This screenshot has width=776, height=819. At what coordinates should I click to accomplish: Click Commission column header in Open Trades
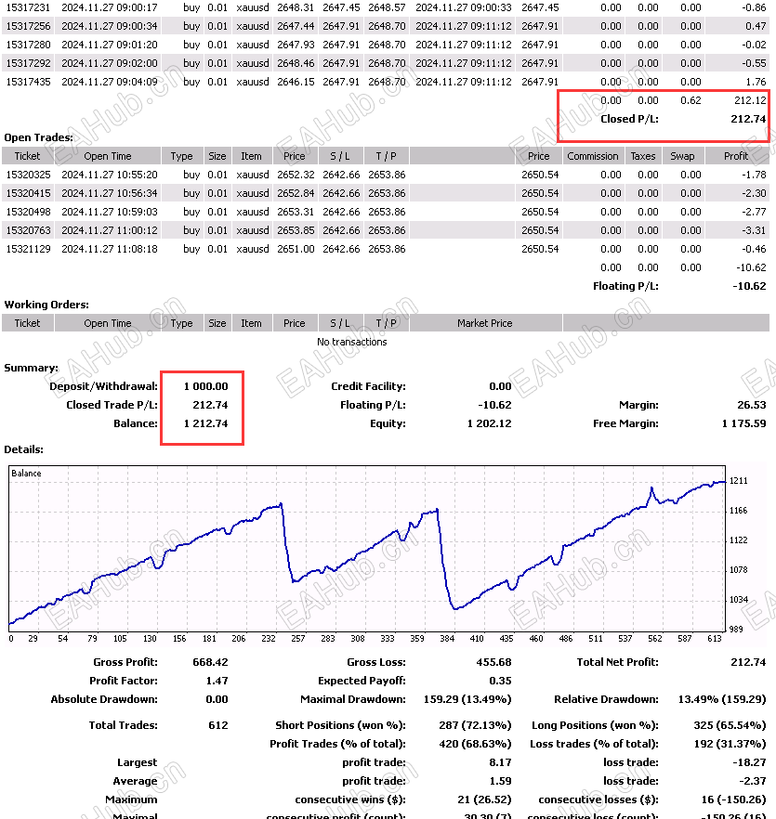[593, 156]
